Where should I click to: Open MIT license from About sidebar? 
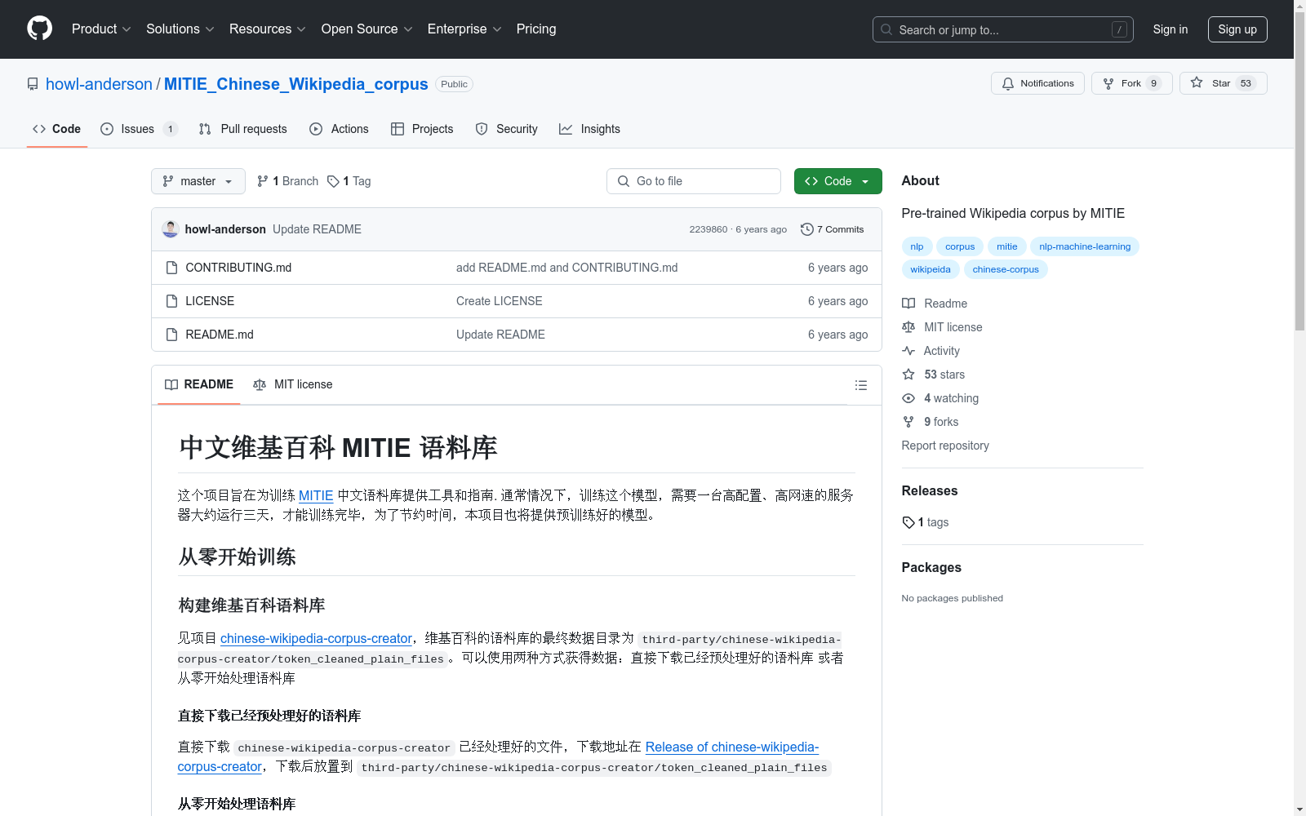pyautogui.click(x=942, y=327)
